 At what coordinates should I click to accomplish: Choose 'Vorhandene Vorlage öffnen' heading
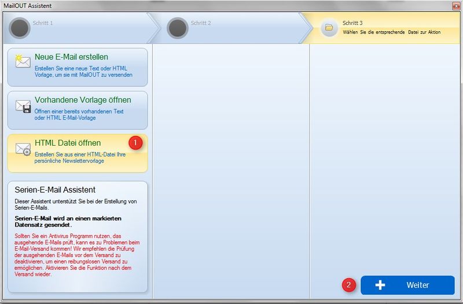[83, 100]
